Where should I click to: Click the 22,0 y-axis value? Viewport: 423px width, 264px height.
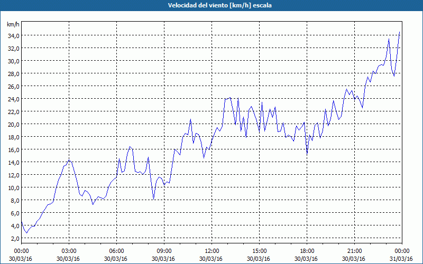point(13,111)
